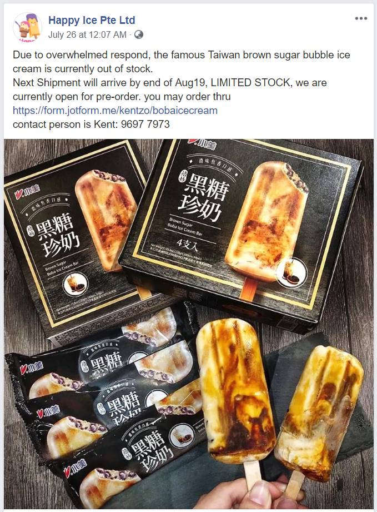
Task: Click the contact number 9697 7973 text
Action: point(145,125)
